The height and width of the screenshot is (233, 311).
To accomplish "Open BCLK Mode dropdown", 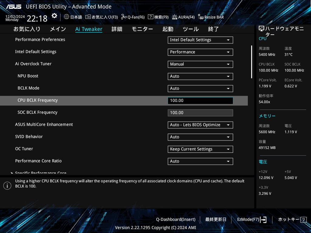I will pos(200,88).
